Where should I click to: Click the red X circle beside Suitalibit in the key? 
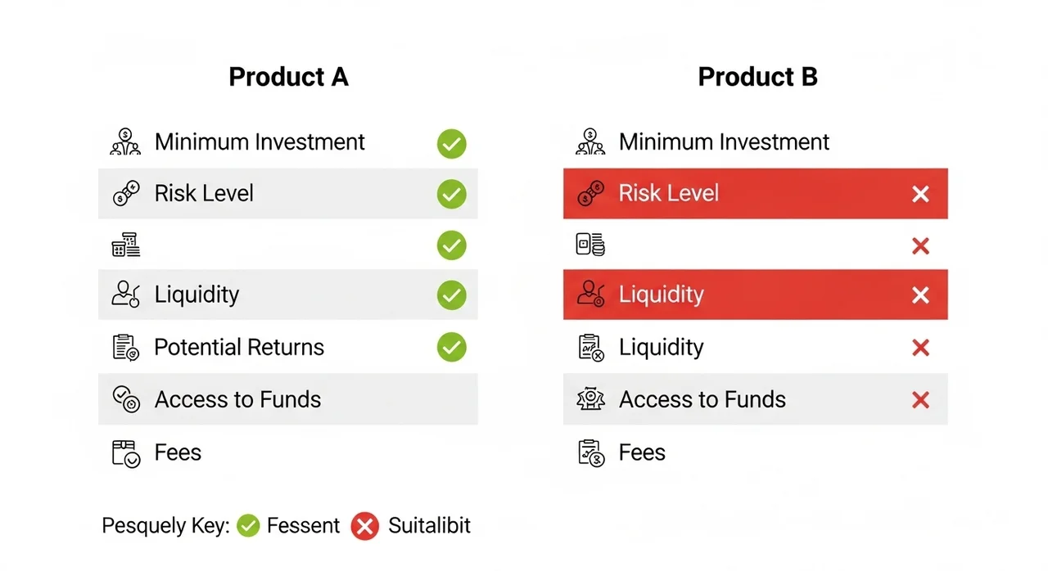(x=364, y=526)
